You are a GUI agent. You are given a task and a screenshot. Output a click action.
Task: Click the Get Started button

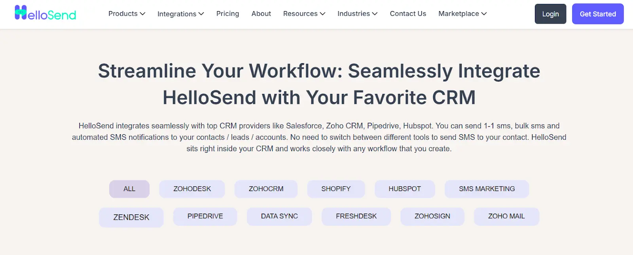598,13
